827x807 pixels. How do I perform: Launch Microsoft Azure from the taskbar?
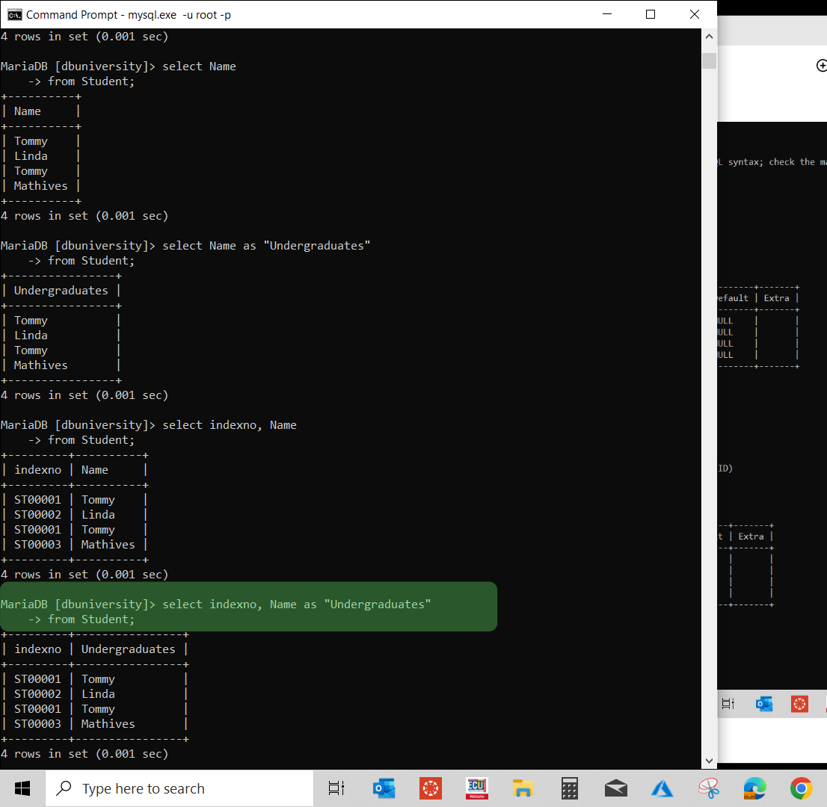point(662,788)
